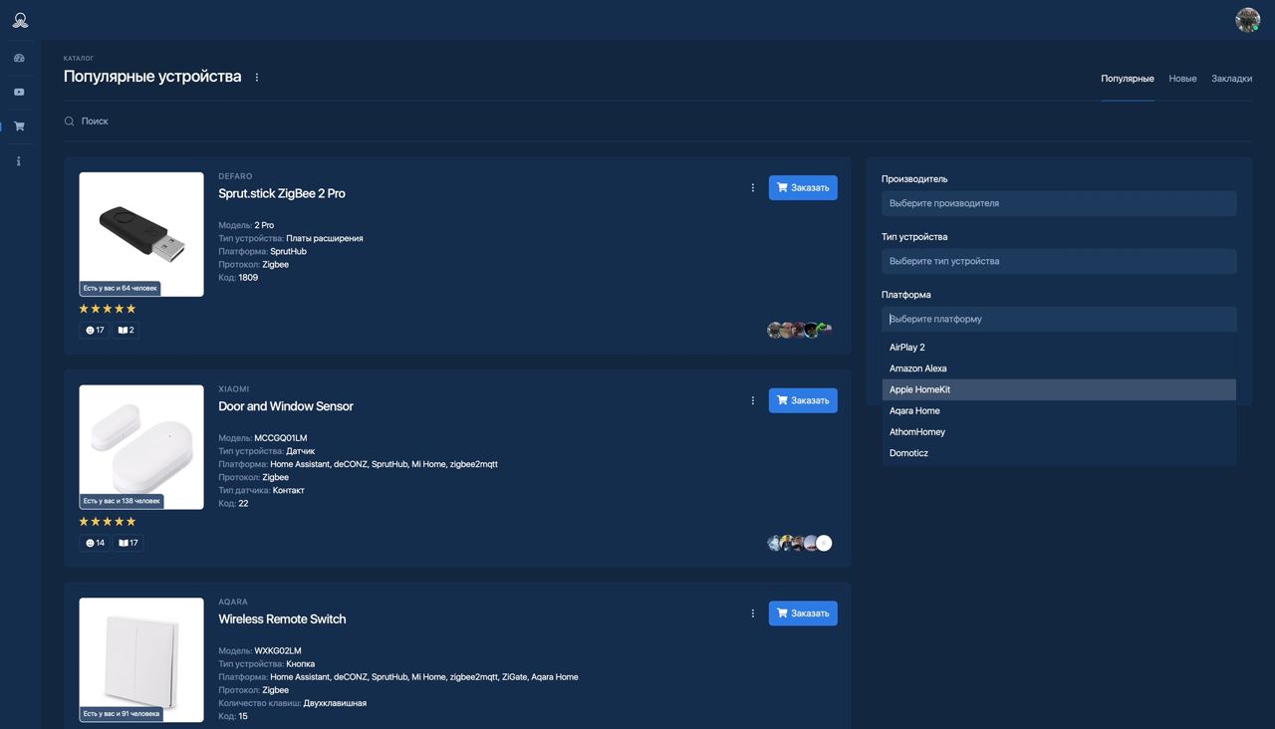Click the Платформа combo box field

(1059, 319)
